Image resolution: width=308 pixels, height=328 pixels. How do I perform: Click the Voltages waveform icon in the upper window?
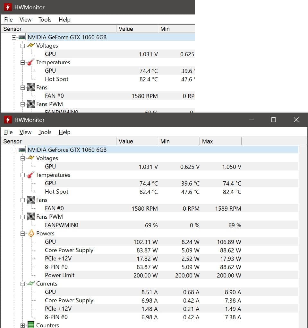[x=31, y=45]
